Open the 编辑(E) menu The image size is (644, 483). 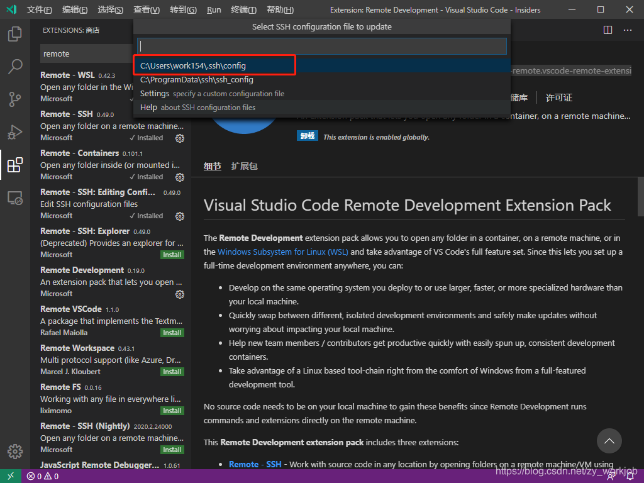pos(75,10)
